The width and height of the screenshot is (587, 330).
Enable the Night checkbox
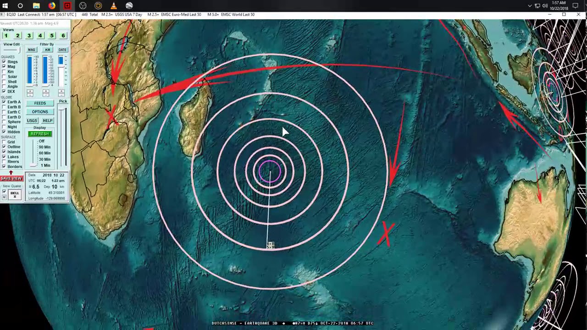(4, 127)
